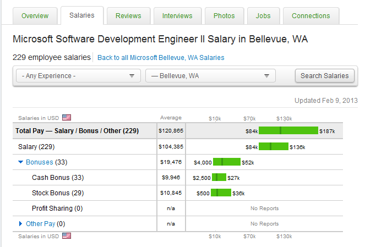Image resolution: width=365 pixels, height=247 pixels.
Task: Open the Interviews tab
Action: pos(177,16)
